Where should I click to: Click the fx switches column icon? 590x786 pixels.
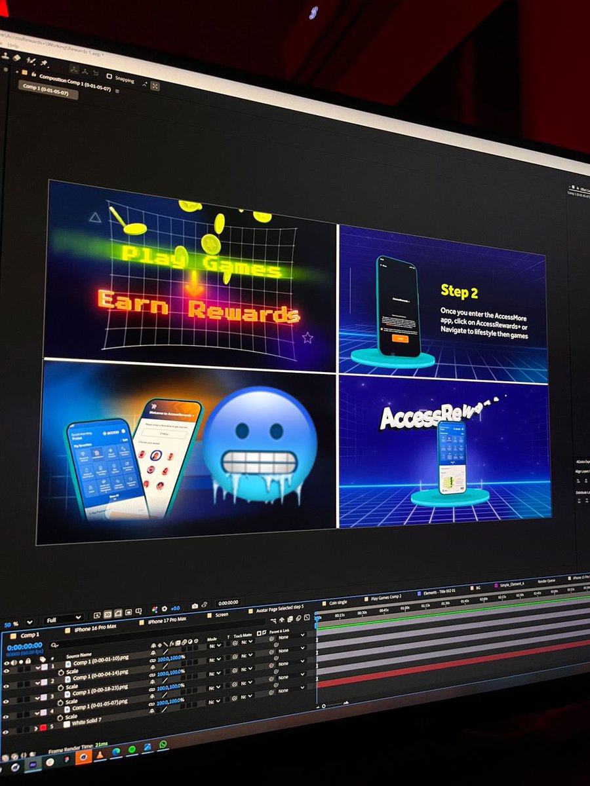[171, 644]
